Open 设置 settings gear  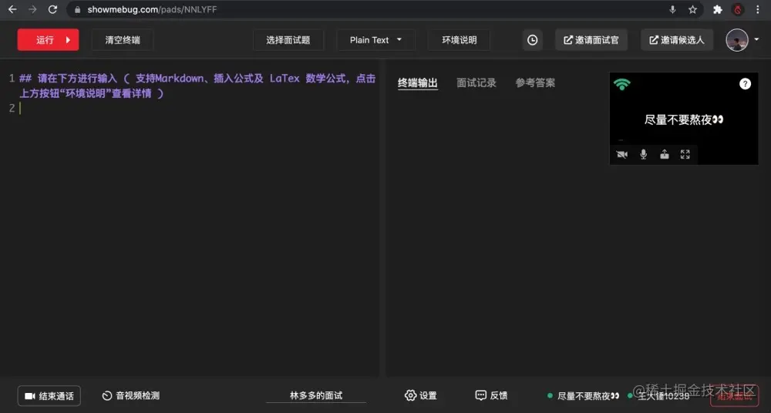tap(420, 395)
